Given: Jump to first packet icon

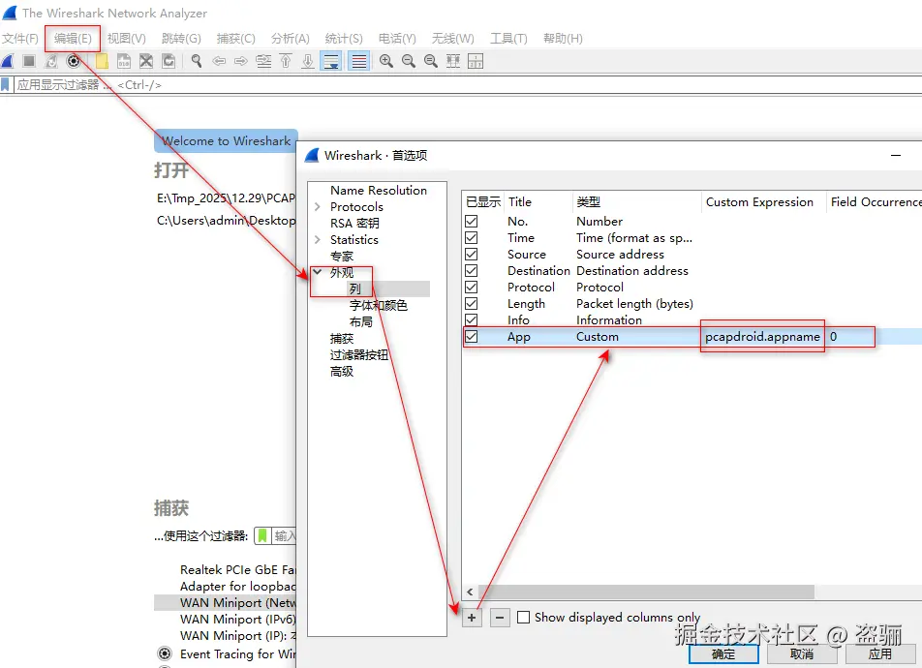Looking at the screenshot, I should pos(286,61).
